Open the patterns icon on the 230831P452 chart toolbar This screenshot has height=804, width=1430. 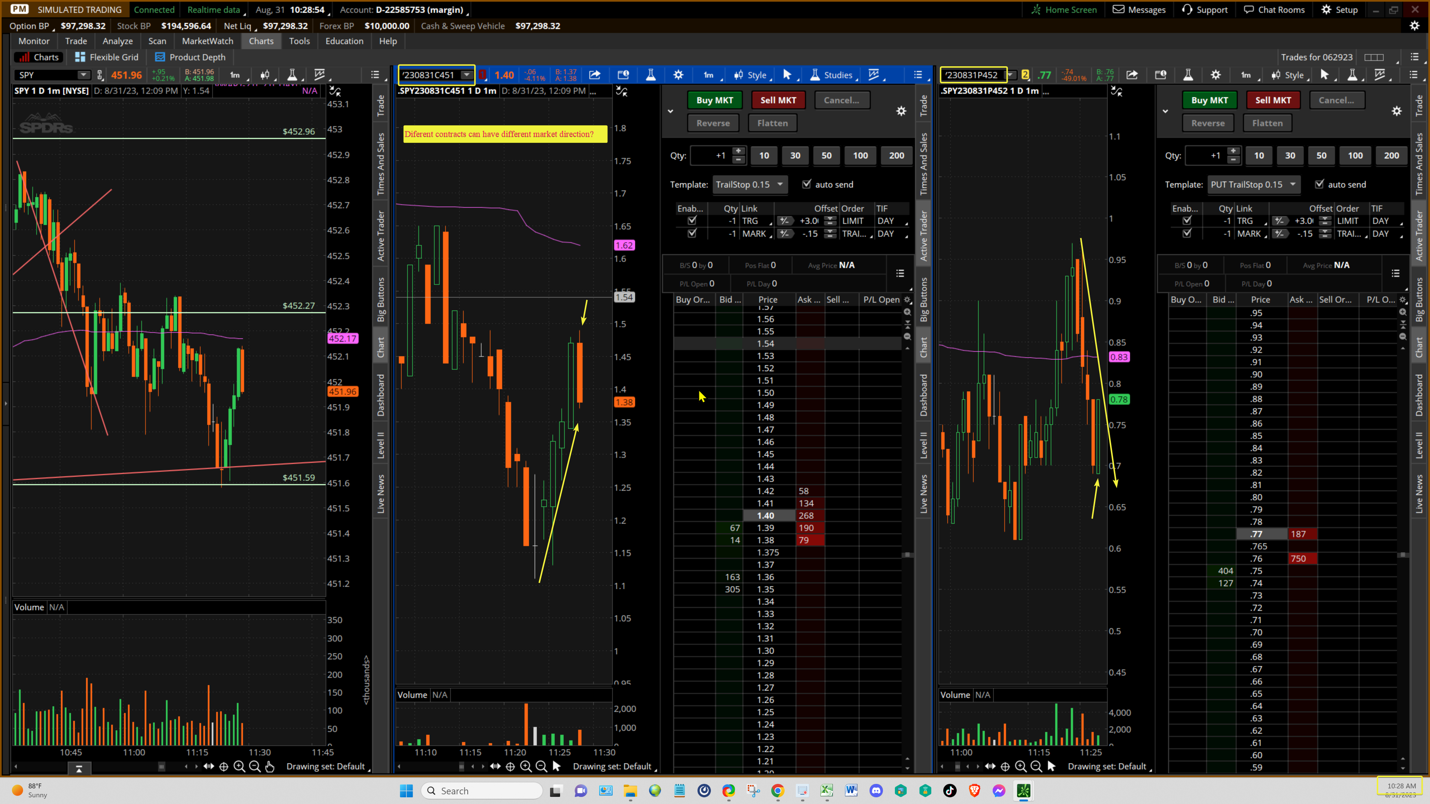(1380, 75)
